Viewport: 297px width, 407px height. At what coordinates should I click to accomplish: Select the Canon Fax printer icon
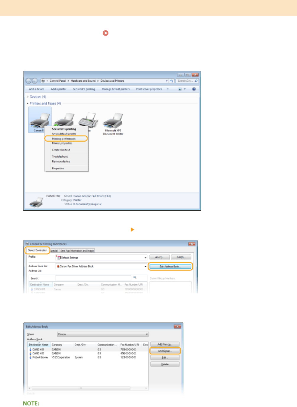coord(40,119)
